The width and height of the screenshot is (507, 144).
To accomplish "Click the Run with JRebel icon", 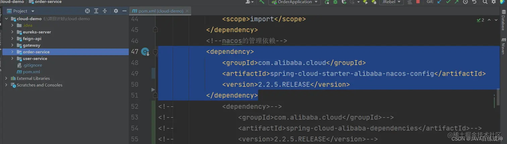I will (365, 2).
